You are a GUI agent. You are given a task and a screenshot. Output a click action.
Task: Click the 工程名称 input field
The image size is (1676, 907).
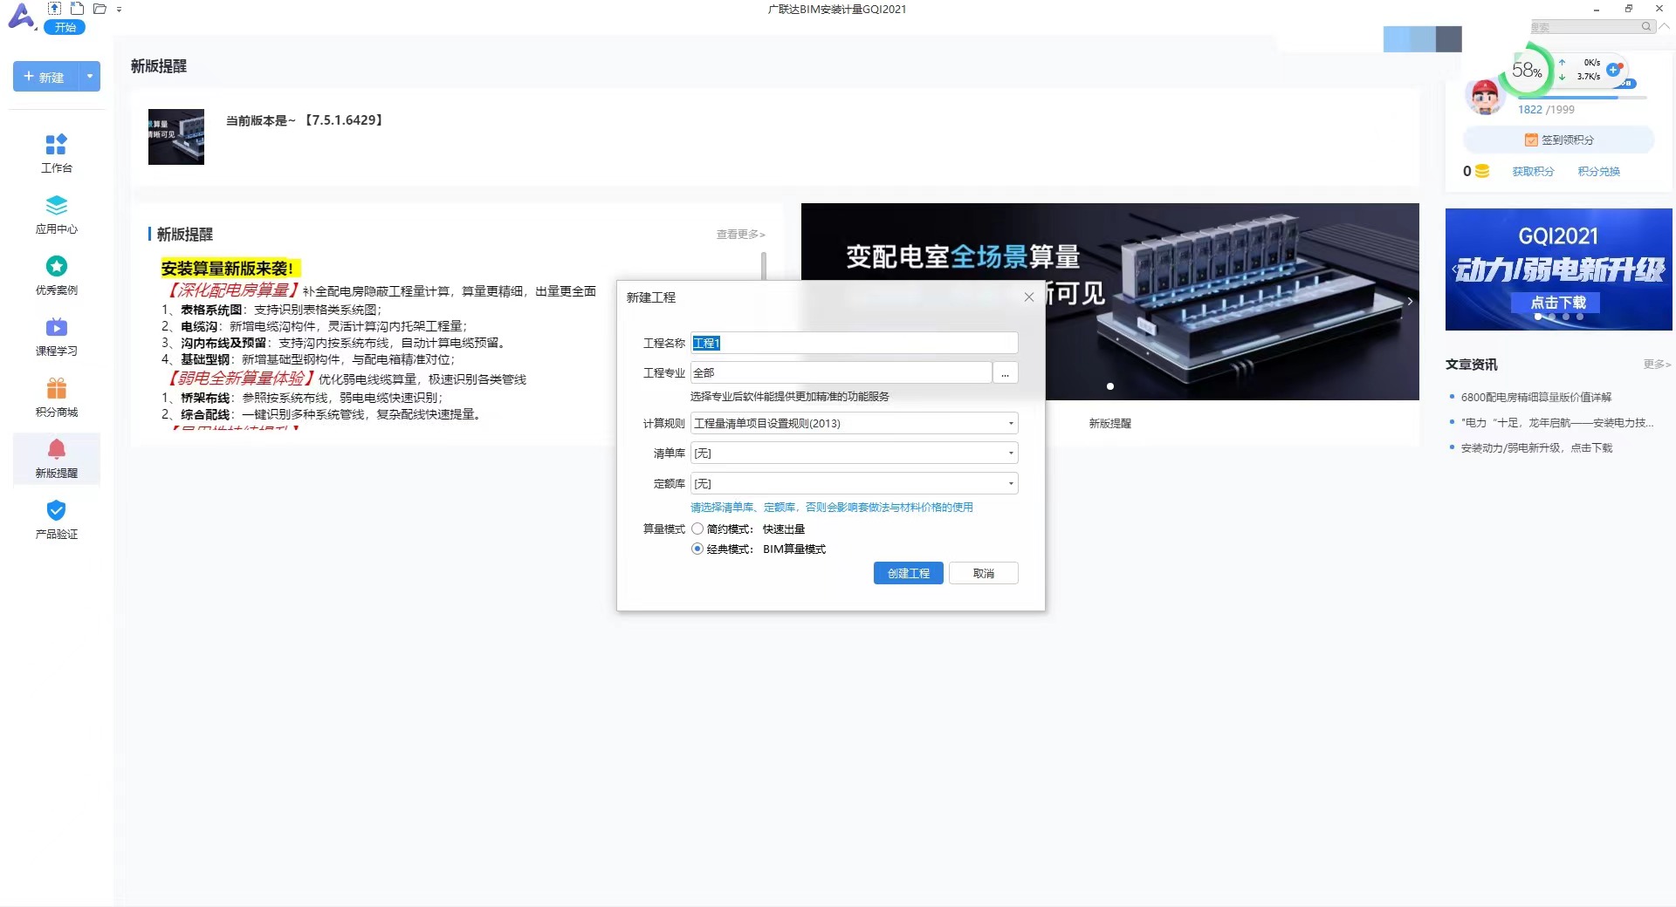tap(854, 343)
